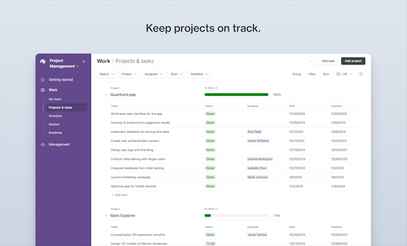The width and height of the screenshot is (407, 246).
Task: Click the Filter button
Action: [x=312, y=74]
